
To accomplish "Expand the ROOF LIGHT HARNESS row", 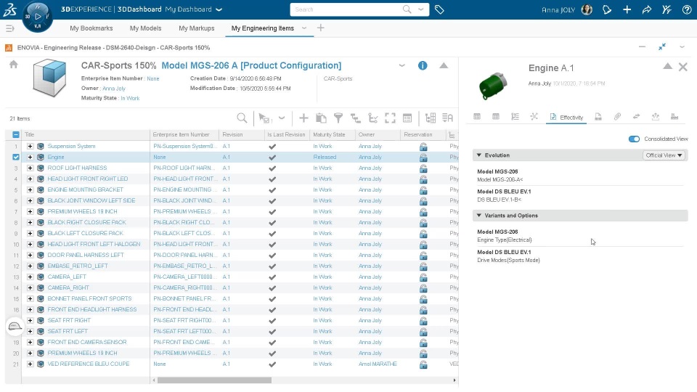I will click(x=30, y=168).
